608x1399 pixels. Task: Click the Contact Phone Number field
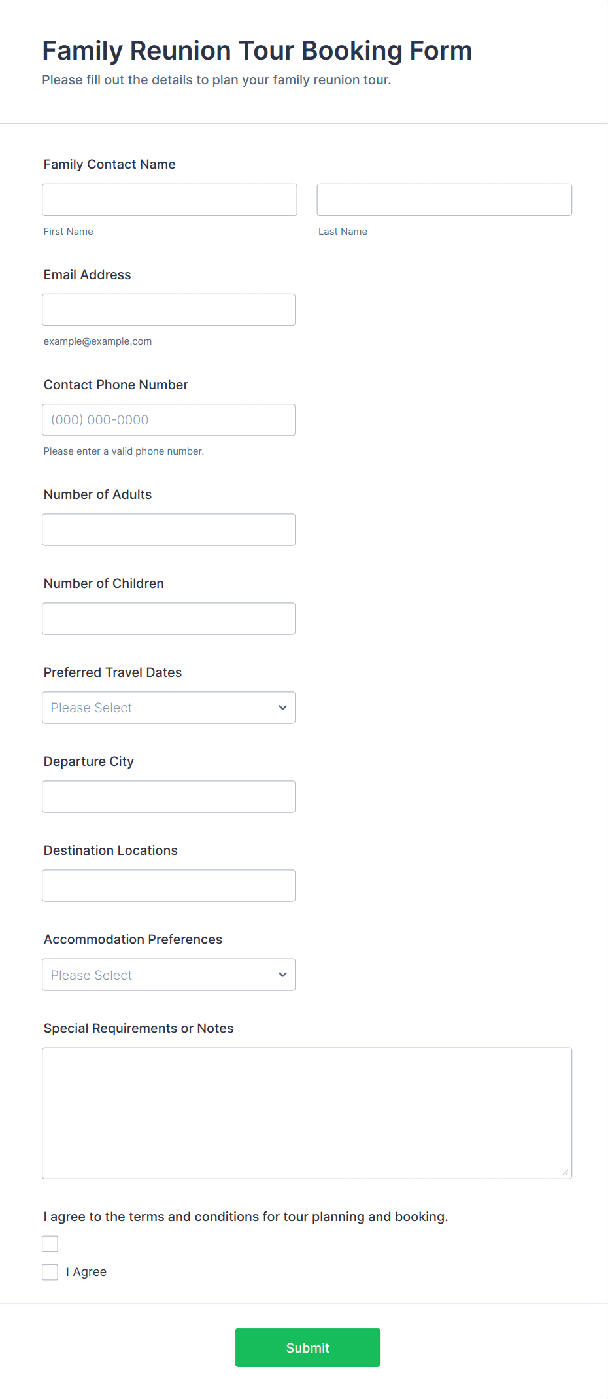point(169,420)
